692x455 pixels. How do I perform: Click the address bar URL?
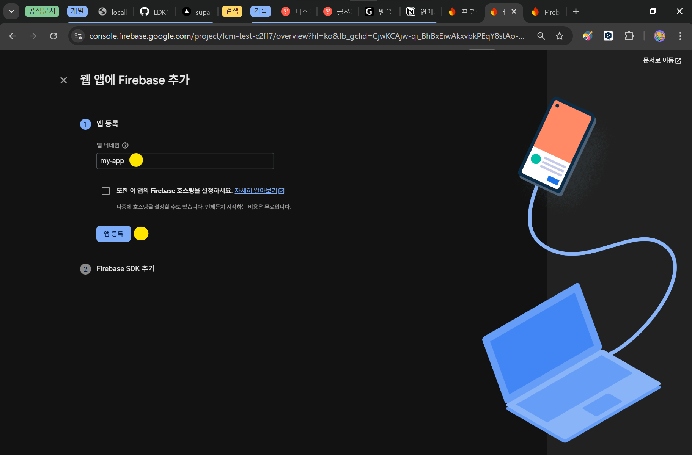(307, 36)
